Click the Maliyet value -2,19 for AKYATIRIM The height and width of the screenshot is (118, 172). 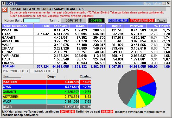[x=166, y=41]
